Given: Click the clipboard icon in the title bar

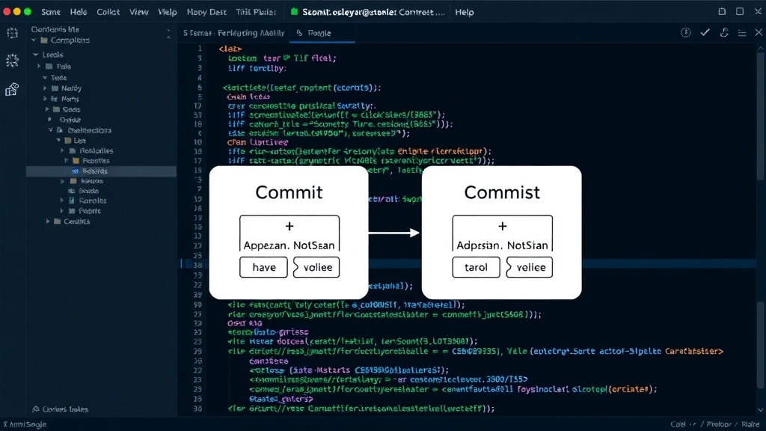Looking at the screenshot, I should [x=722, y=11].
